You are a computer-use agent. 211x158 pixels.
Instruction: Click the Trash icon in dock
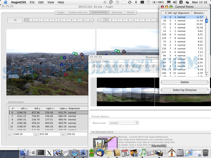tap(206, 152)
